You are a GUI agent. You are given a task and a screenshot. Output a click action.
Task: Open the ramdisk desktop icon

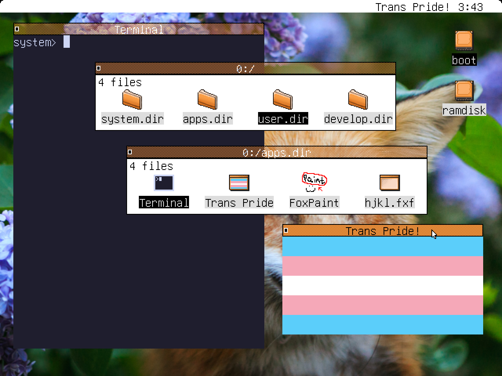coord(464,91)
